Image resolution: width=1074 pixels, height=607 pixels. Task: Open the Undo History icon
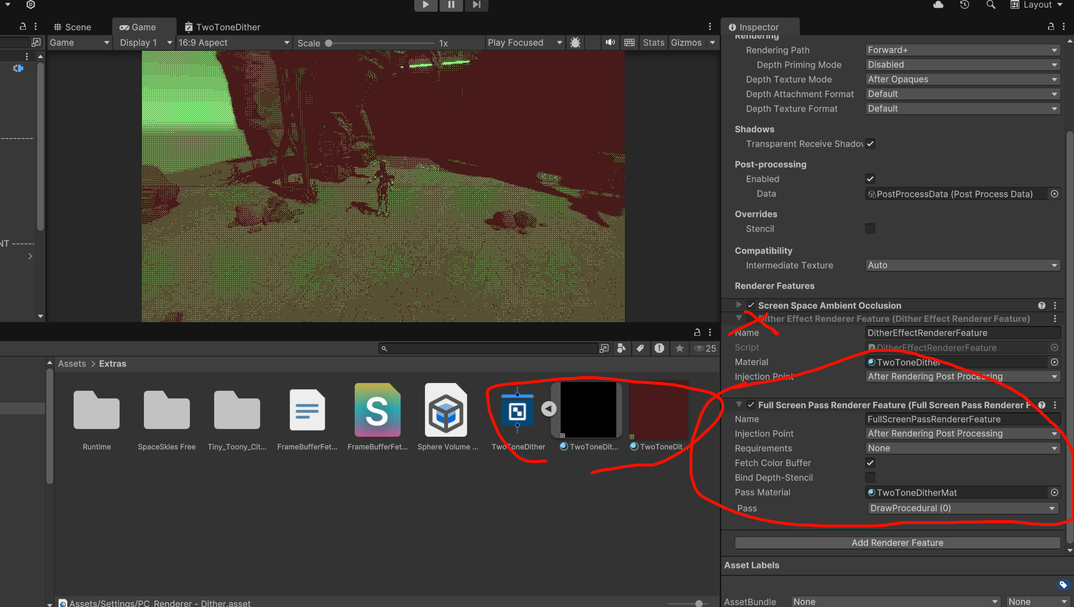(964, 5)
